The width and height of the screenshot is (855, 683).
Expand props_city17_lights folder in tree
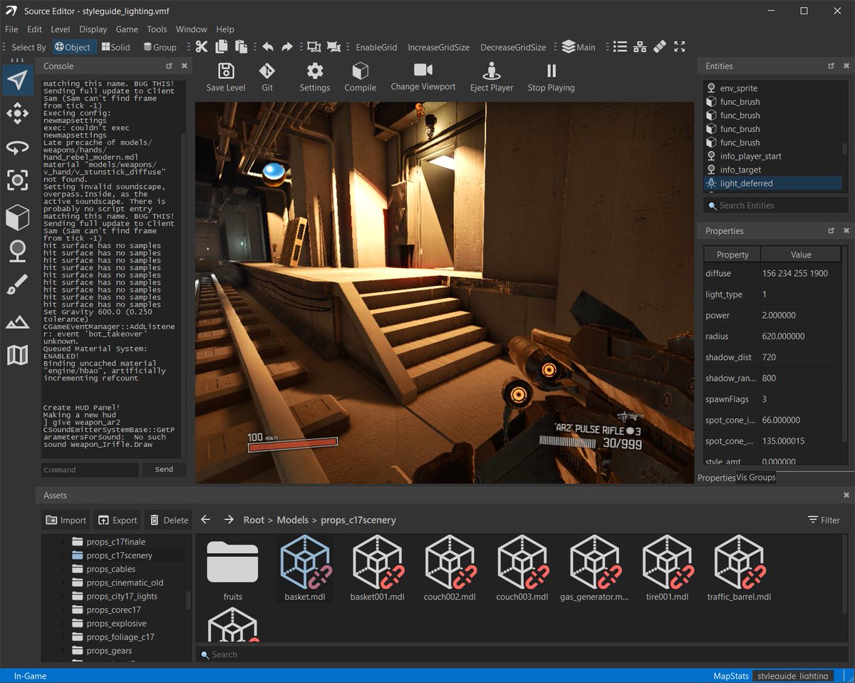click(x=63, y=596)
